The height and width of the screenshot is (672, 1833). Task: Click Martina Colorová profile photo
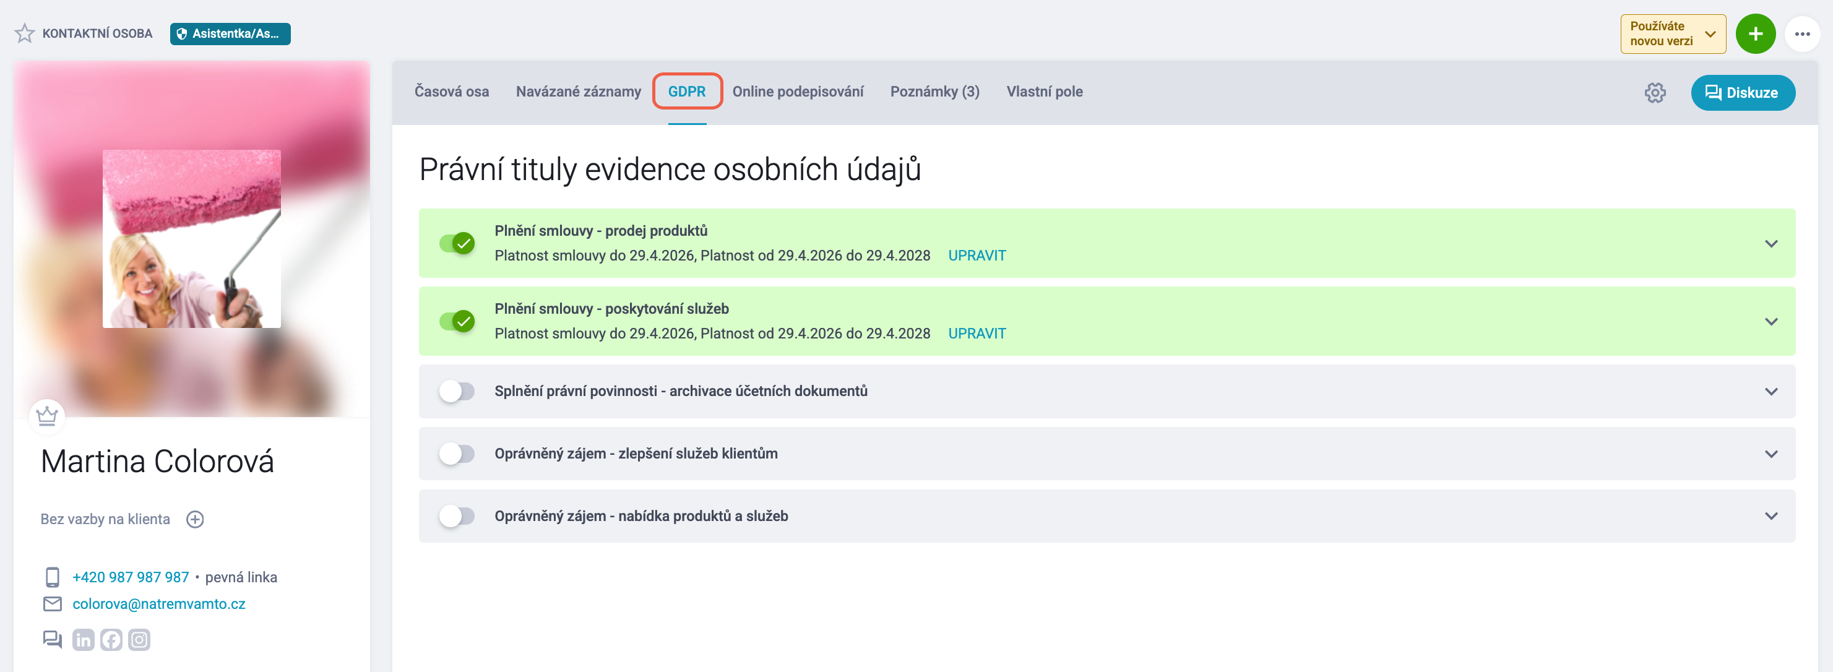click(191, 238)
